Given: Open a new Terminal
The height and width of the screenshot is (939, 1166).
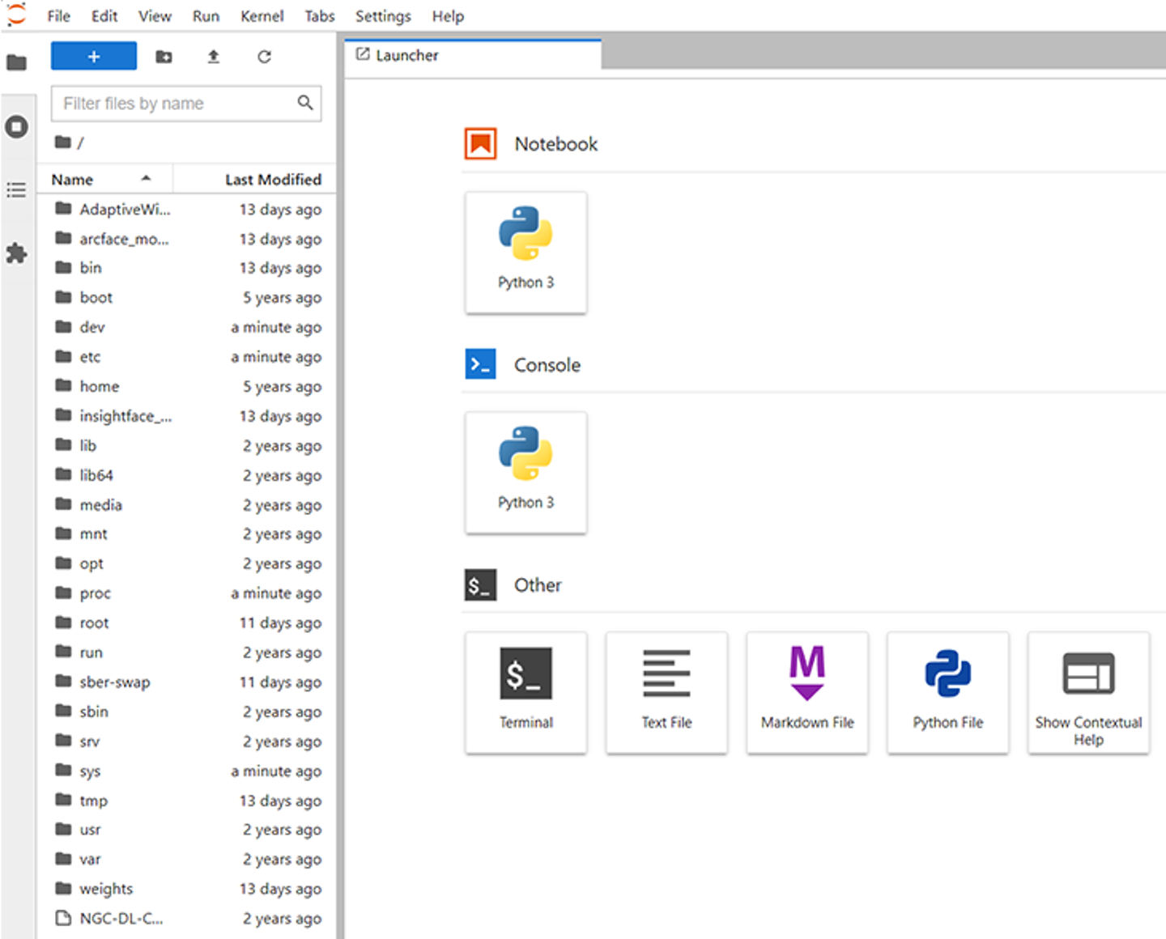Looking at the screenshot, I should point(526,692).
